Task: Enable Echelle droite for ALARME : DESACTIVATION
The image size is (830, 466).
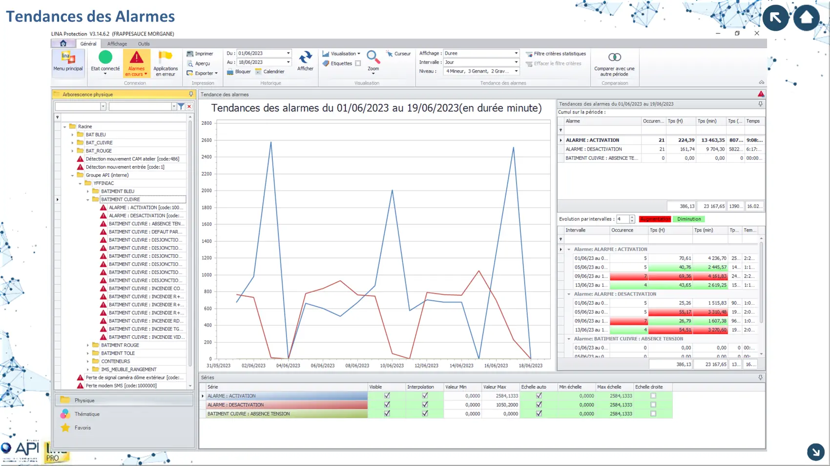Action: point(653,405)
